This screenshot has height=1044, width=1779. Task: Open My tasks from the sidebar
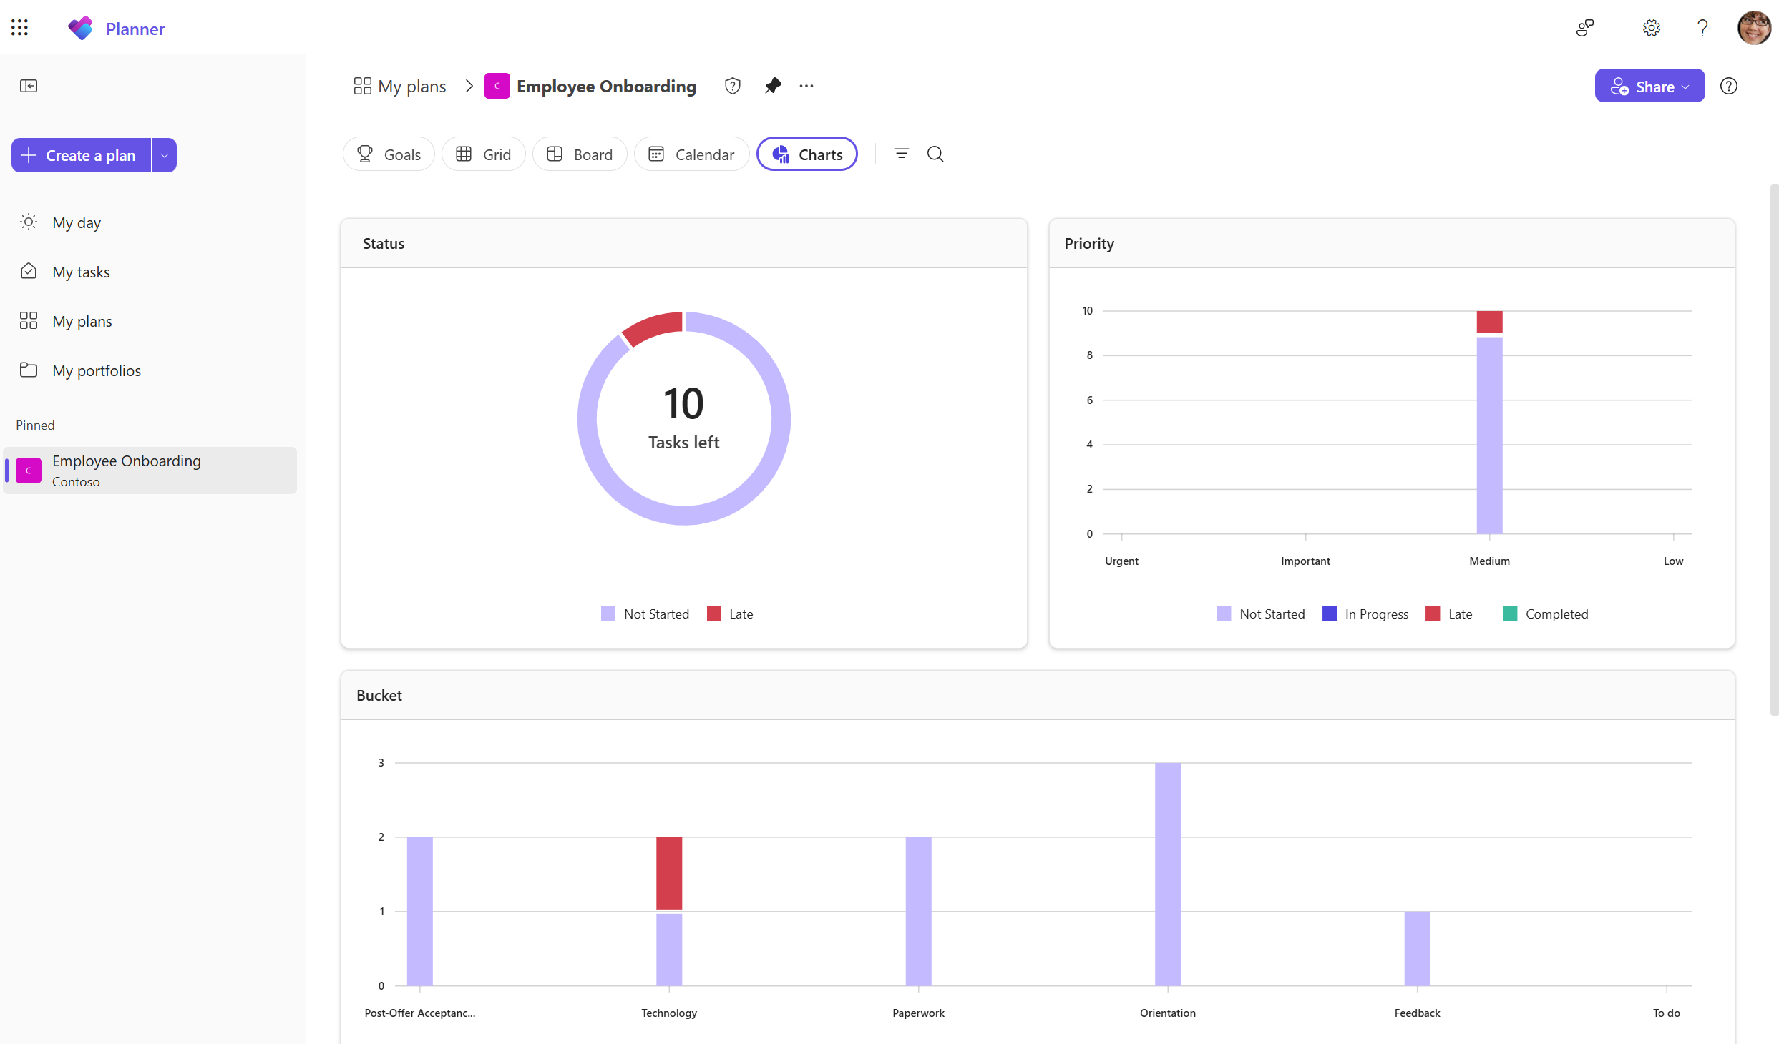[80, 271]
